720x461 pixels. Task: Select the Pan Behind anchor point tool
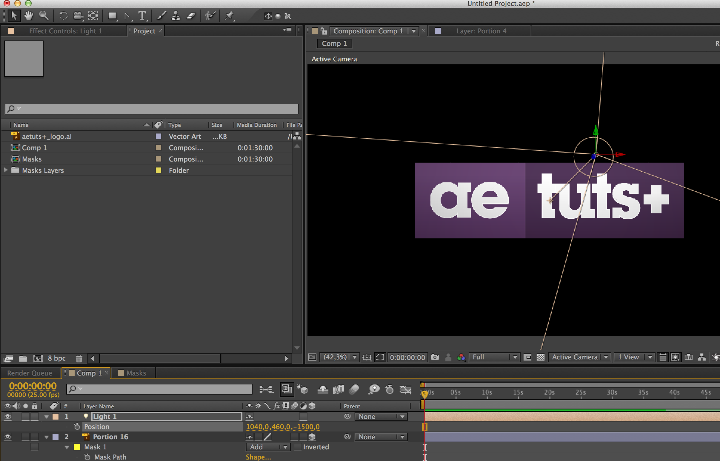(x=93, y=15)
